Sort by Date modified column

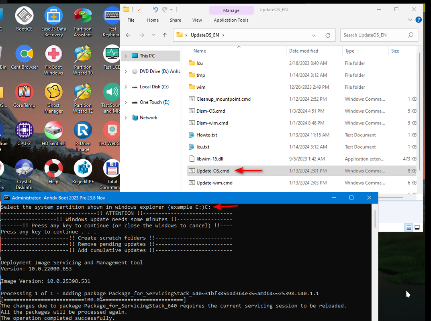click(303, 51)
